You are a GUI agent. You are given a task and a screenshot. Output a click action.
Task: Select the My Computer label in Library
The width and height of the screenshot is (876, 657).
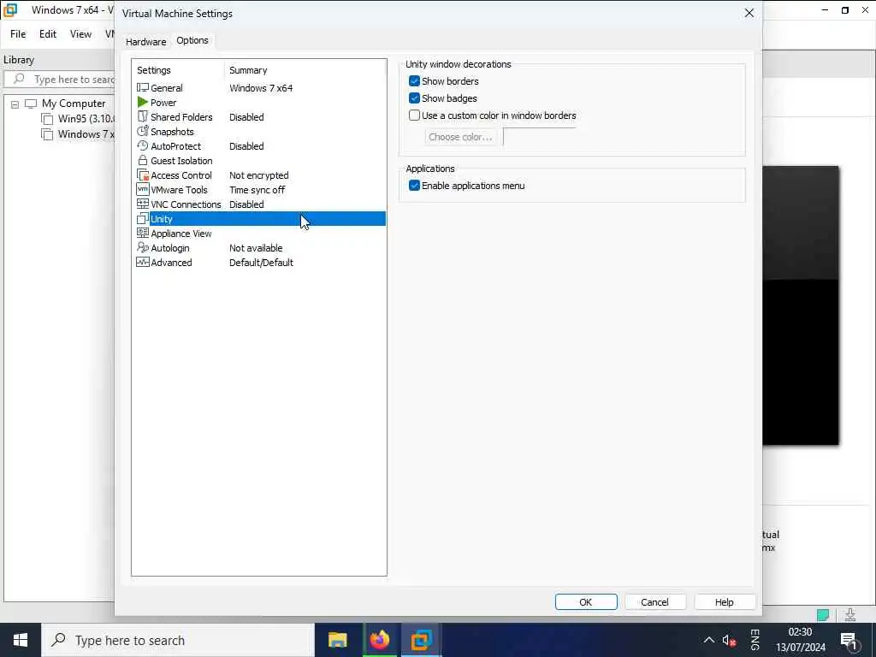tap(74, 104)
